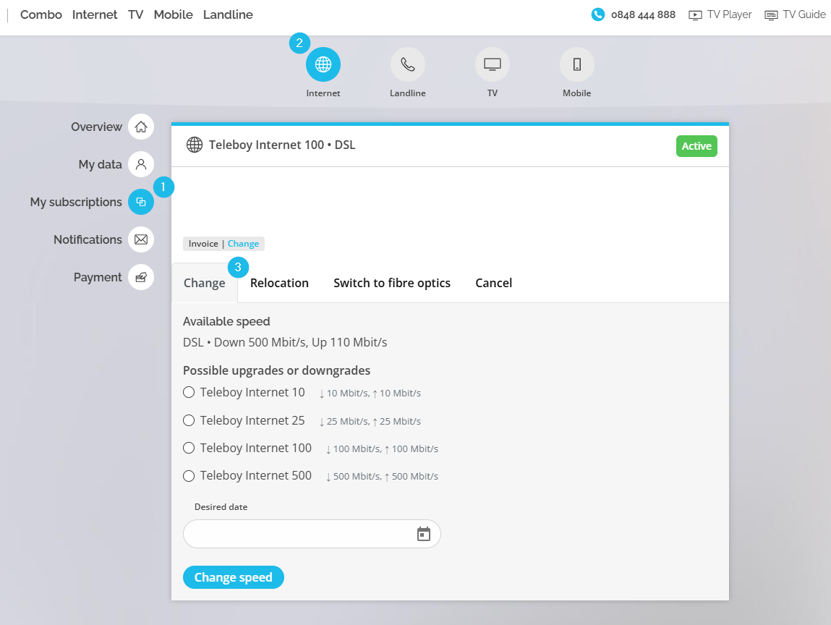The width and height of the screenshot is (831, 625).
Task: Go to Notifications in the sidebar
Action: point(88,239)
